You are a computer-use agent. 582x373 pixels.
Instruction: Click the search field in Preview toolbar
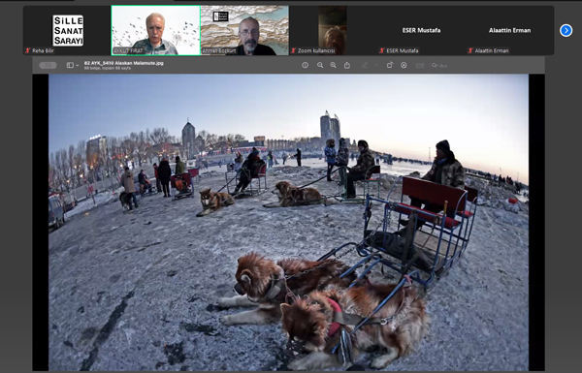tap(439, 66)
